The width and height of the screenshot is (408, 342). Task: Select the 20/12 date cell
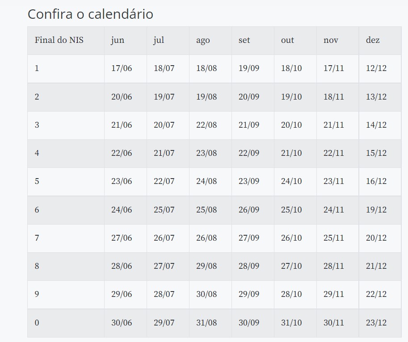pos(376,238)
